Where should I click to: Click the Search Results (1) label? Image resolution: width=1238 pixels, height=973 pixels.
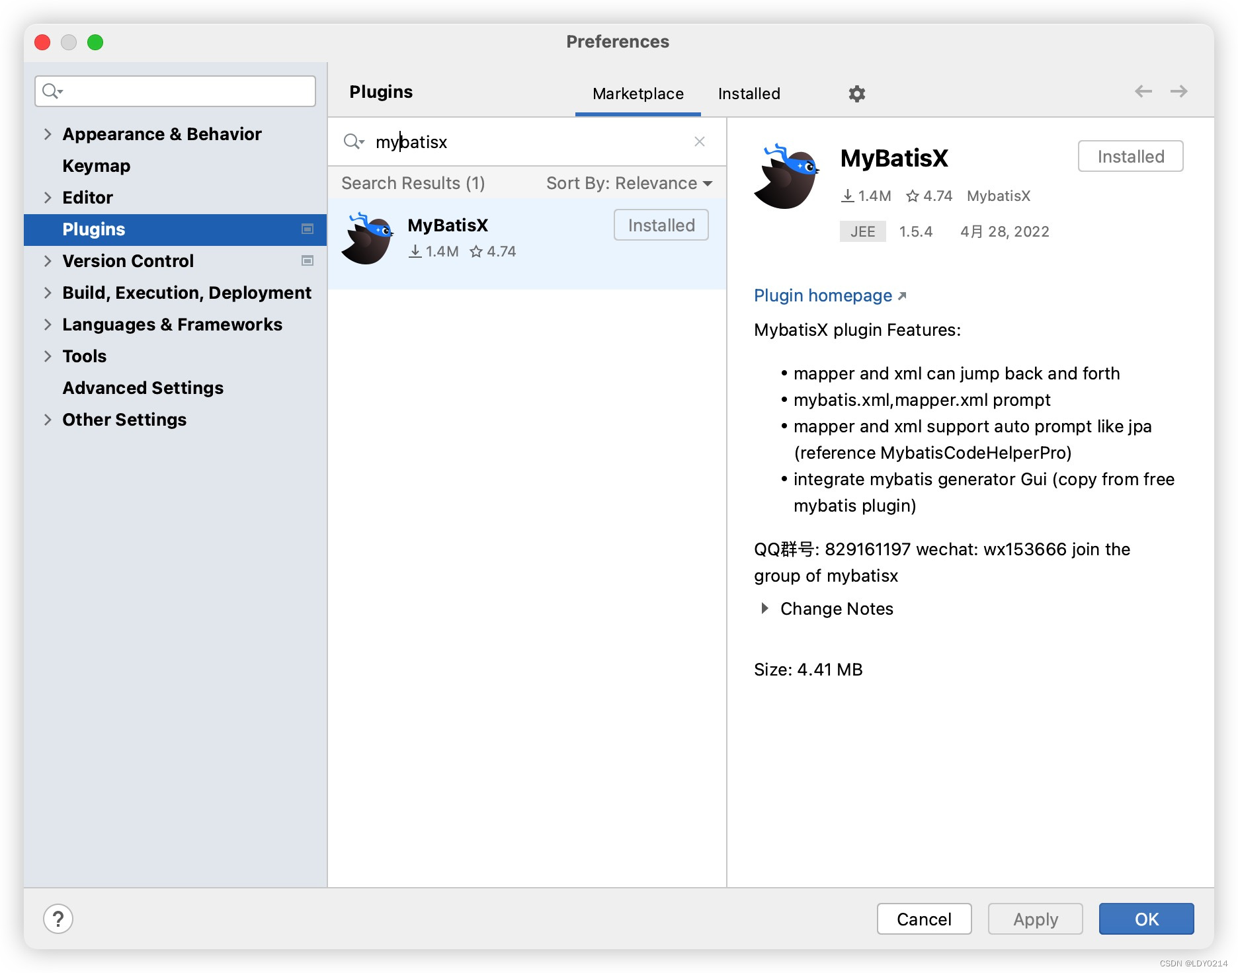point(413,183)
